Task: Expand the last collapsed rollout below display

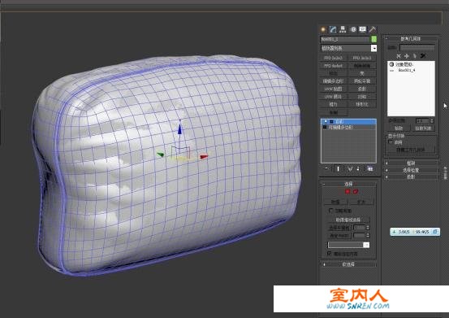Action: point(411,176)
